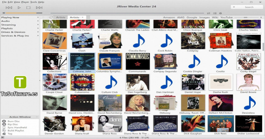Expand the Playing Now tree arrow
The image size is (265, 139).
pos(38,18)
